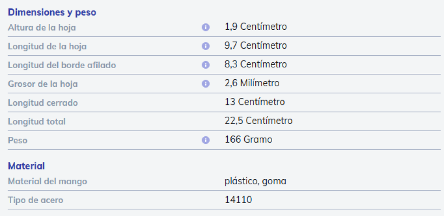Click the Tipo de acero label
Image resolution: width=444 pixels, height=216 pixels.
36,200
